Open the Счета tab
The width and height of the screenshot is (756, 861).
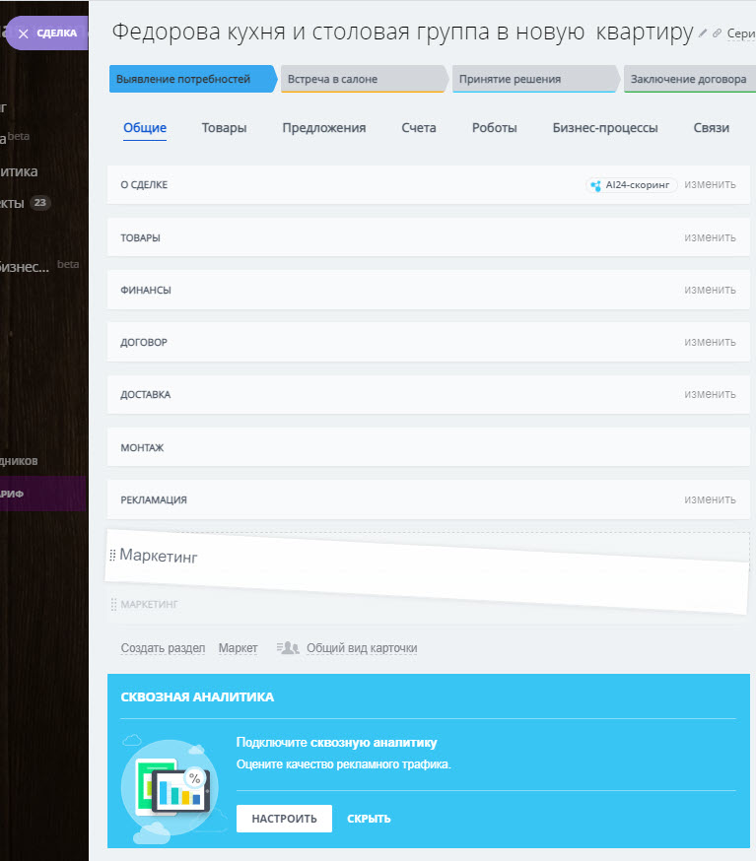click(419, 128)
